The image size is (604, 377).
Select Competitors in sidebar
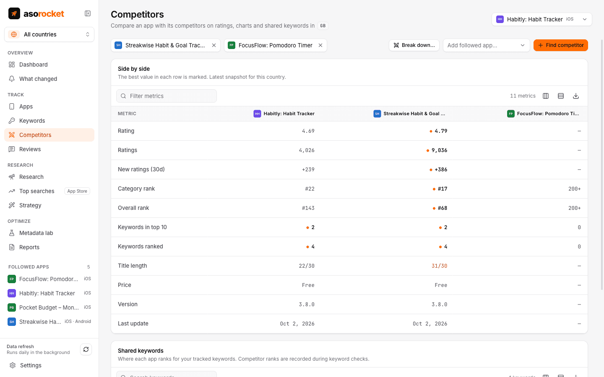coord(49,135)
